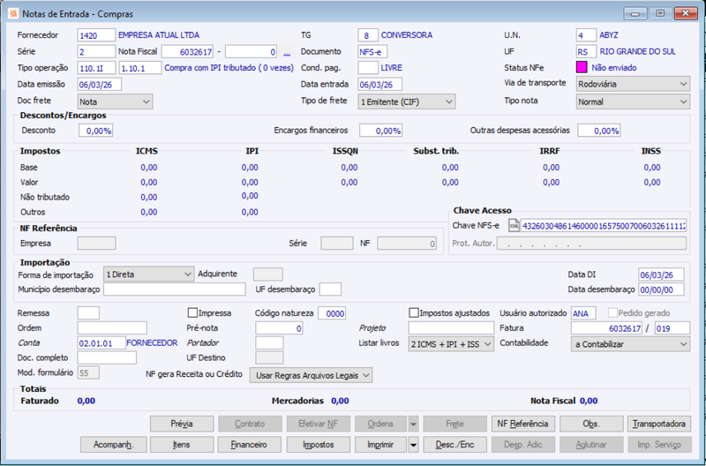Toggle the Impressa checkbox
Image resolution: width=706 pixels, height=466 pixels.
[192, 313]
